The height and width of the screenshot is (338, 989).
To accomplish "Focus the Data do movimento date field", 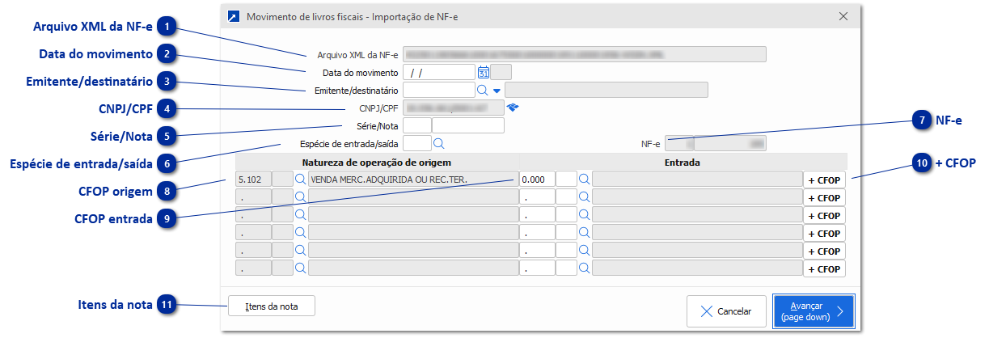I will coord(438,72).
